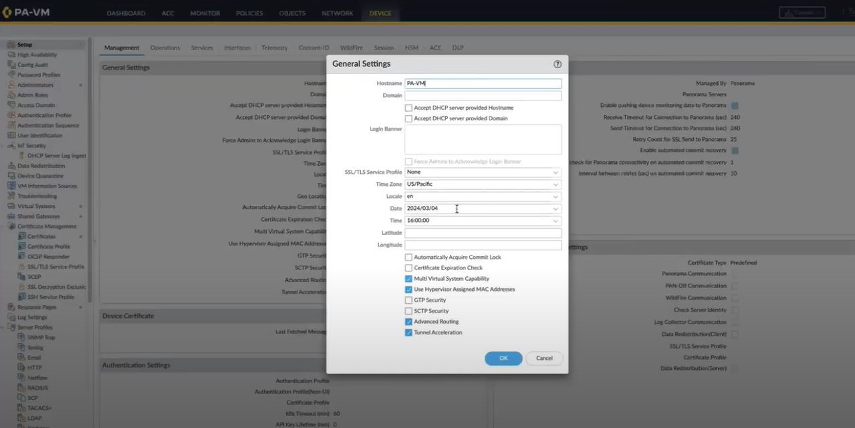Viewport: 855px width, 428px height.
Task: Open the Operations tab
Action: click(x=165, y=48)
